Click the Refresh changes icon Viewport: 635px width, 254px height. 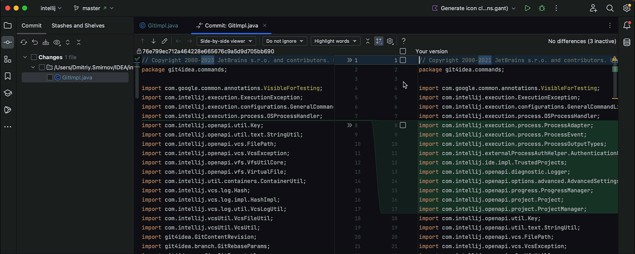(24, 42)
